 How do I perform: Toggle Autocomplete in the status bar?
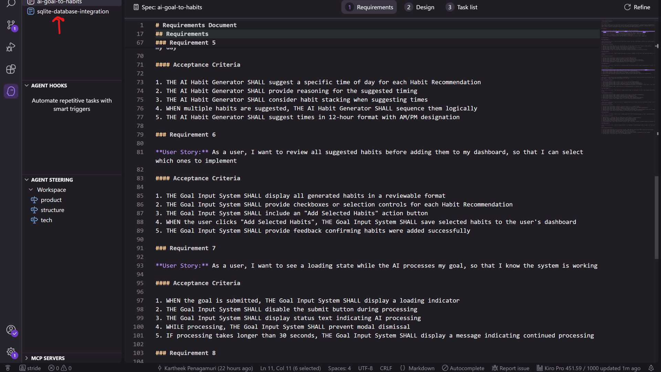463,368
